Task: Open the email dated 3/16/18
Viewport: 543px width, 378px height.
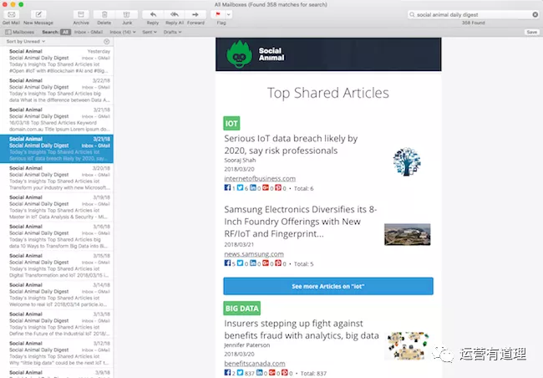Action: pyautogui.click(x=57, y=236)
